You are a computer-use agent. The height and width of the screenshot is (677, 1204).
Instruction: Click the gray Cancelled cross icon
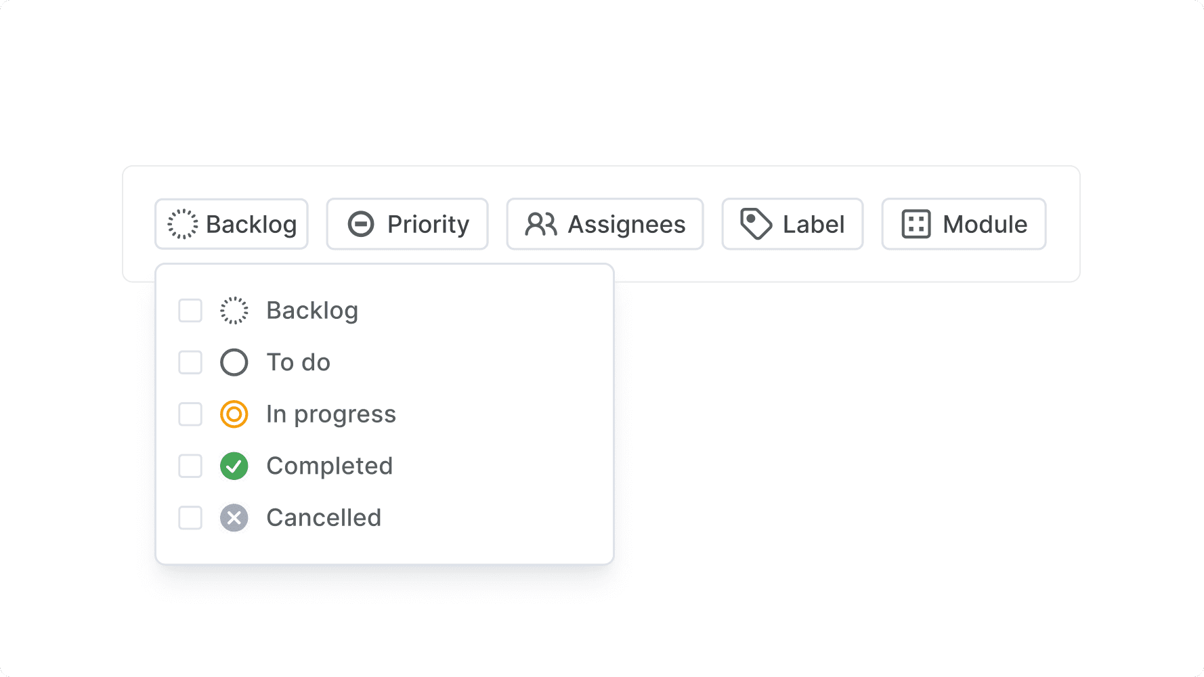click(x=234, y=517)
